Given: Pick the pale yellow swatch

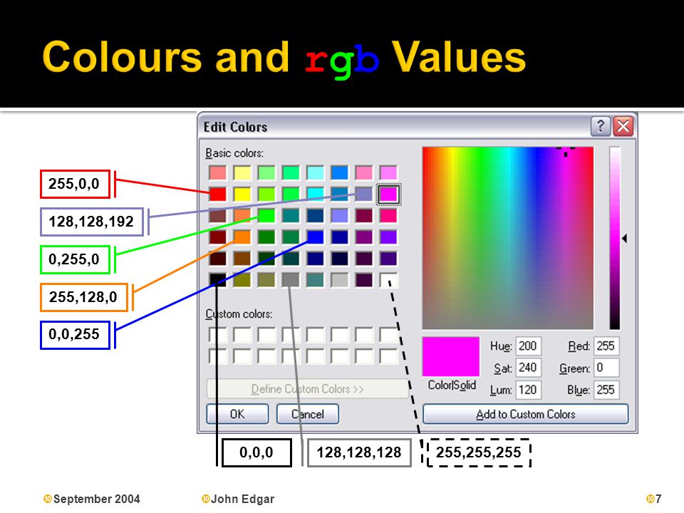Looking at the screenshot, I should pos(242,172).
